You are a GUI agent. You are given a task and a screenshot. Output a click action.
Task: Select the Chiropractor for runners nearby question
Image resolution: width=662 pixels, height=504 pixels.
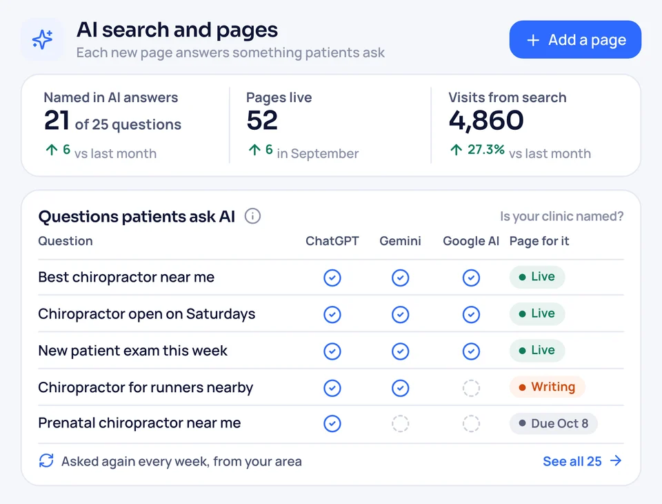(x=146, y=388)
